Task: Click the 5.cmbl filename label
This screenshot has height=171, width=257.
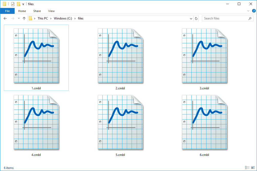Action: [120, 155]
